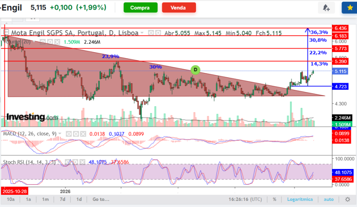This screenshot has height=207, width=357.
Task: Hide the Stoch RSI indicator with eye icon
Action: click(68, 162)
